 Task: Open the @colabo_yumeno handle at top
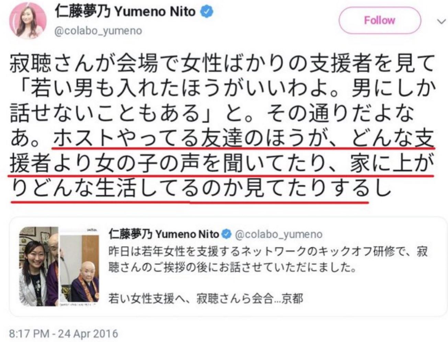click(99, 31)
